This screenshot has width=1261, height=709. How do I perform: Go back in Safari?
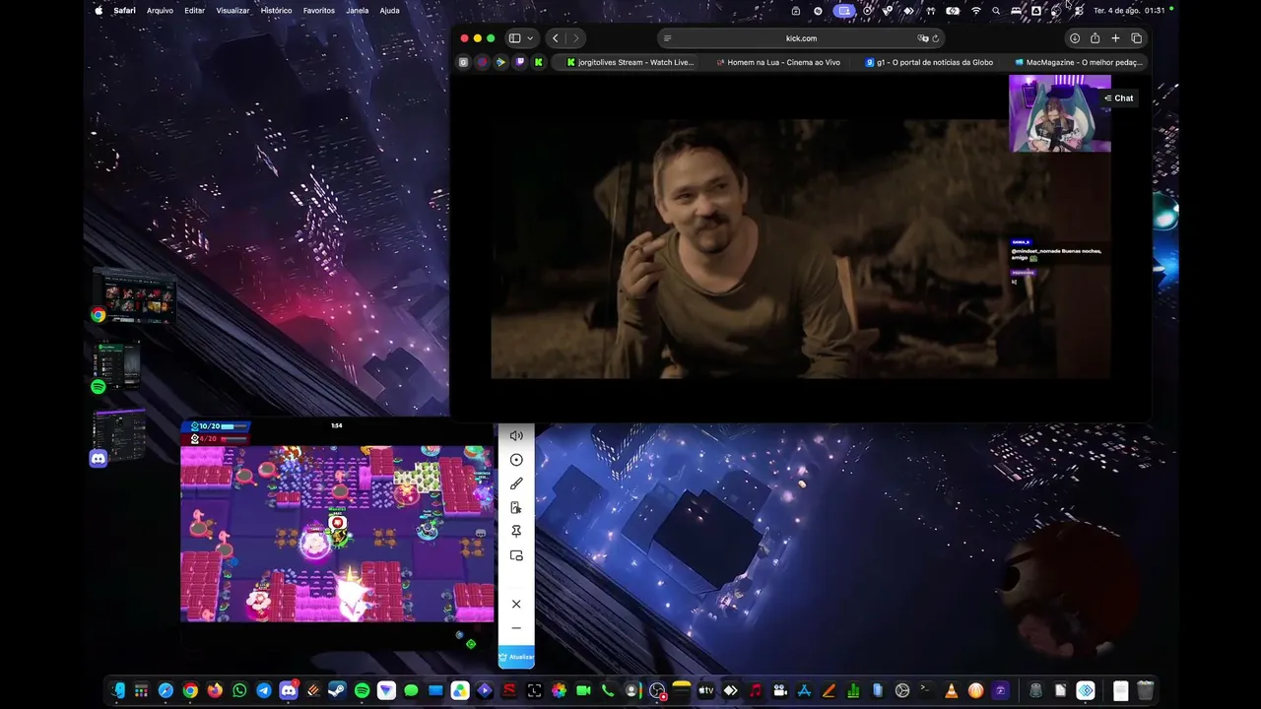point(556,38)
